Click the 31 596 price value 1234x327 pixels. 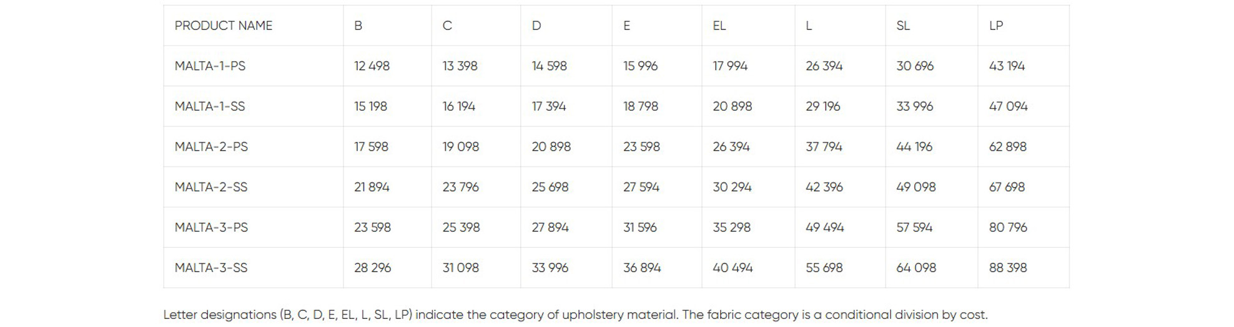coord(640,227)
